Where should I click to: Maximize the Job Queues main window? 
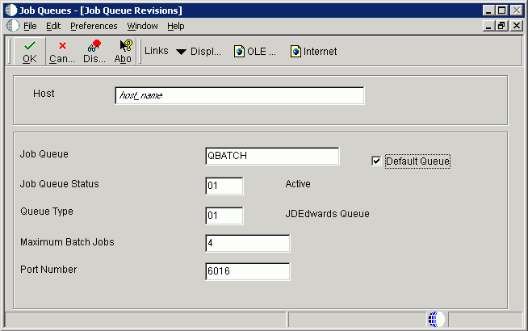502,10
